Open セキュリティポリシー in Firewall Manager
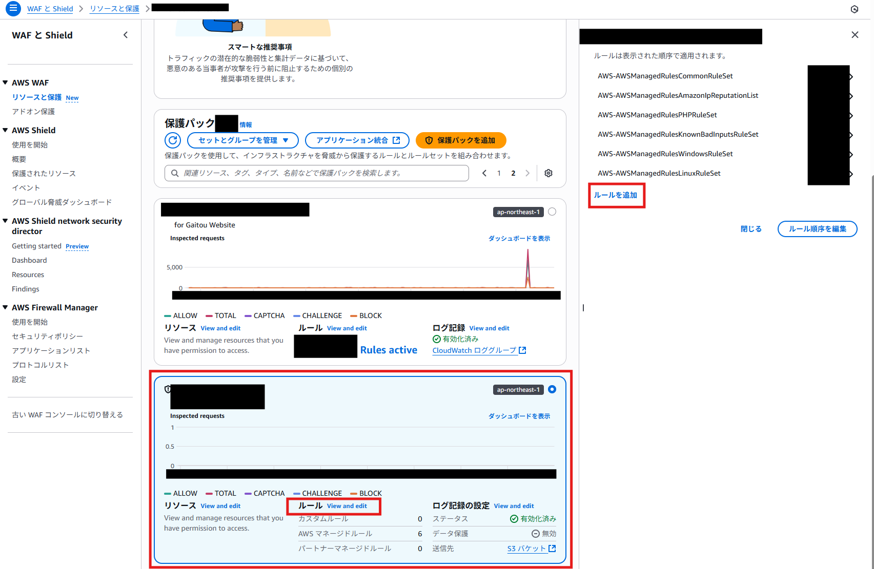The image size is (874, 569). [x=48, y=336]
